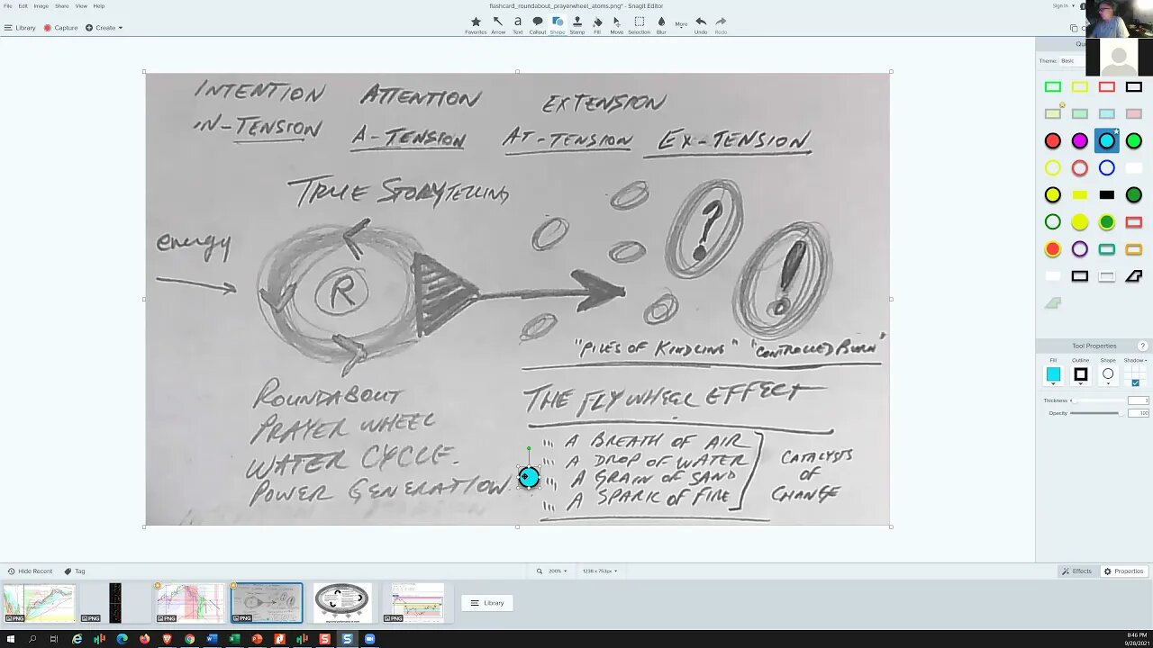Open the Share menu
Screen dimensions: 1153x648
[62, 6]
